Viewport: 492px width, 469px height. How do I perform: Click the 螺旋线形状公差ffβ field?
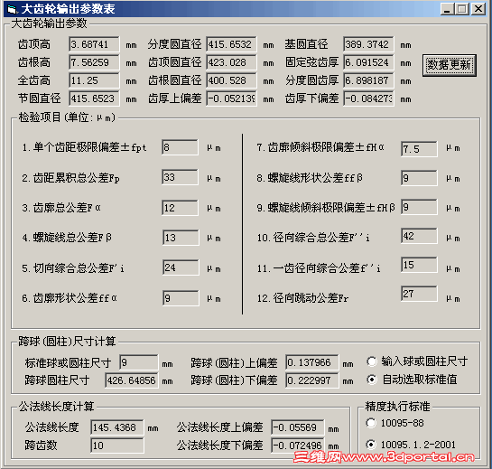419,178
